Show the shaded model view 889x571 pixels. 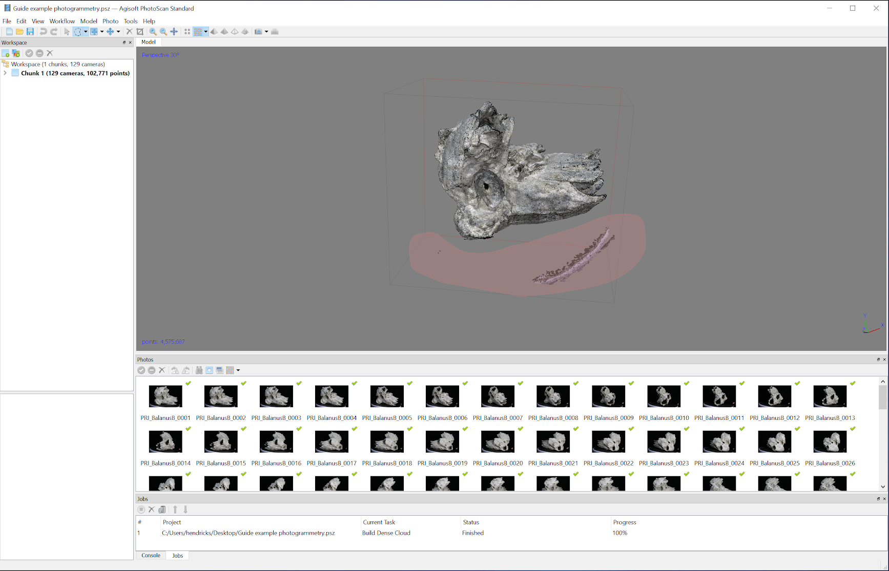coord(214,32)
